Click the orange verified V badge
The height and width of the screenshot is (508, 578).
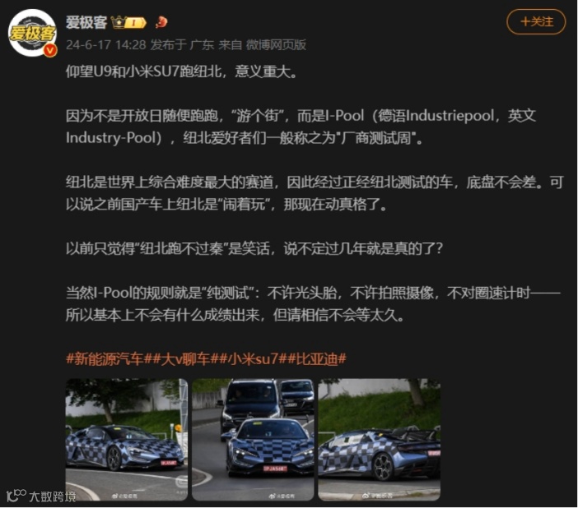coord(50,50)
